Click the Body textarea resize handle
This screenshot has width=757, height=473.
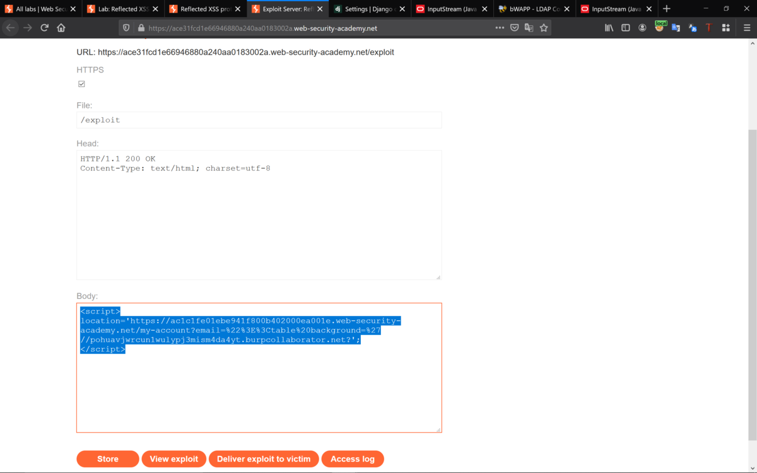(x=438, y=429)
